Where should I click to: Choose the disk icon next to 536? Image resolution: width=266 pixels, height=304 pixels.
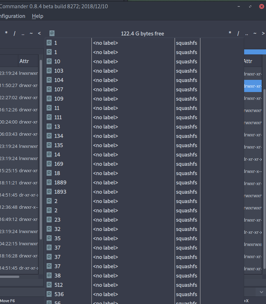coord(49,294)
